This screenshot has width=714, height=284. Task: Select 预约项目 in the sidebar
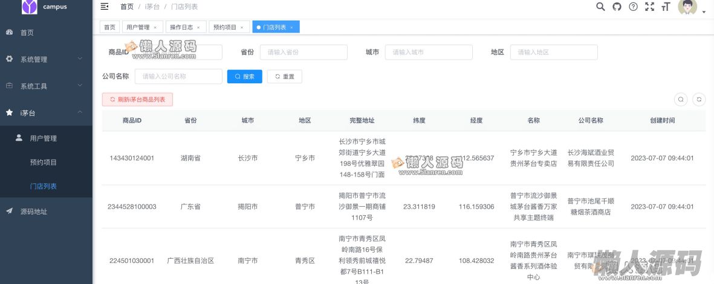[44, 162]
